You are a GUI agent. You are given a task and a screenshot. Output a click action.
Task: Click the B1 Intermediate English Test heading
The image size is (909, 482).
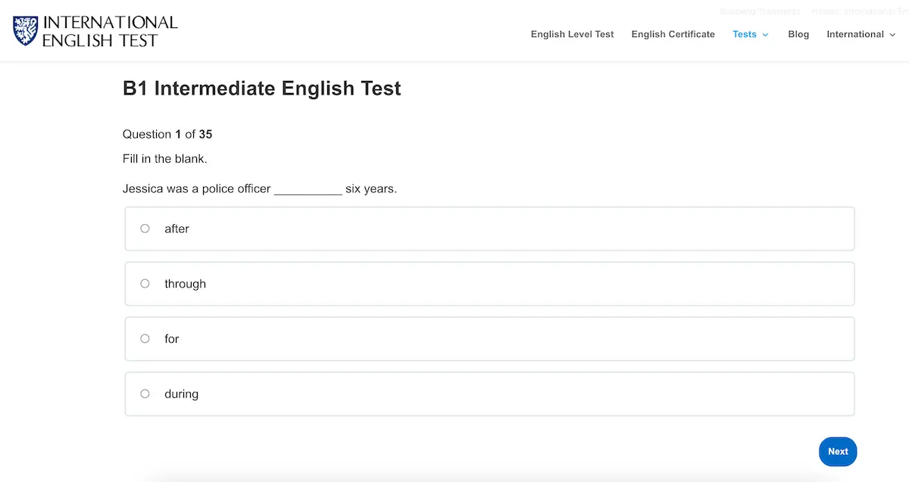[261, 89]
